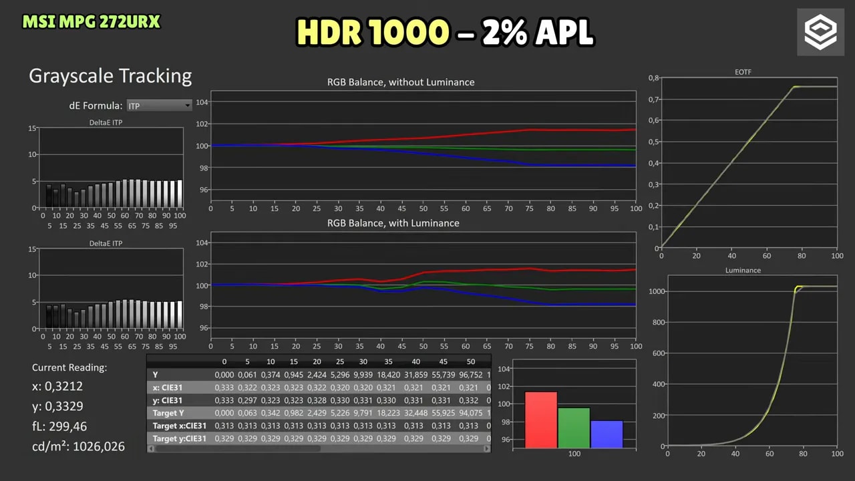The image size is (855, 481).
Task: Click the y: CIE31 value 0,328
Action: click(x=317, y=400)
